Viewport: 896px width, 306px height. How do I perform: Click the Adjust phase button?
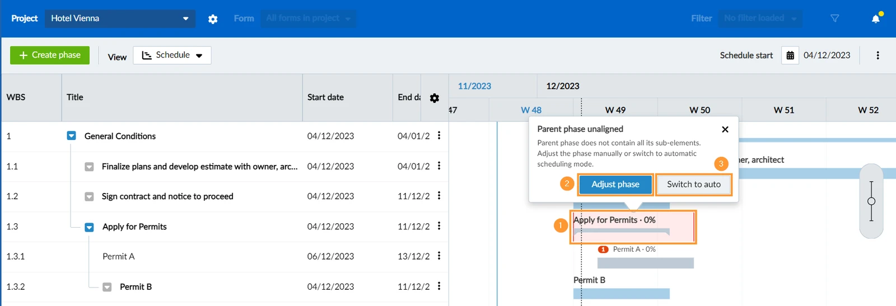click(615, 184)
